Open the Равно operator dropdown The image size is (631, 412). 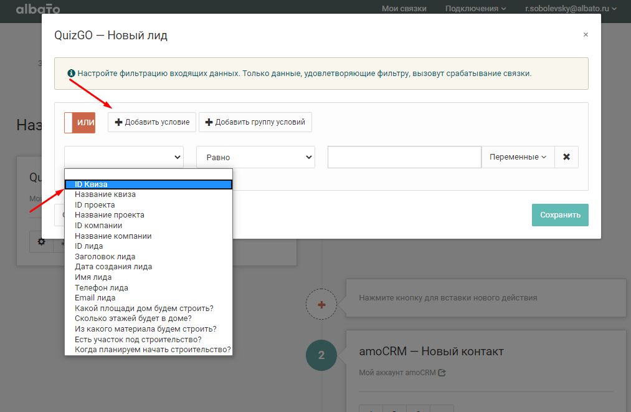point(255,158)
